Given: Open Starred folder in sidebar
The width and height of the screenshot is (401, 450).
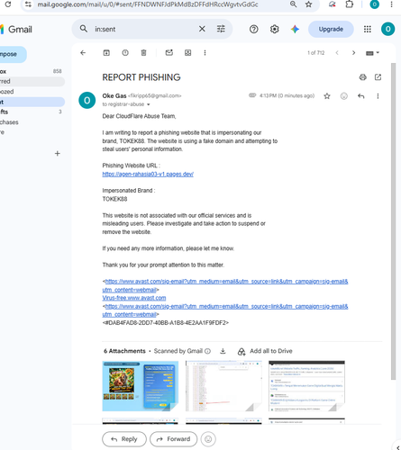Looking at the screenshot, I should tap(32, 81).
